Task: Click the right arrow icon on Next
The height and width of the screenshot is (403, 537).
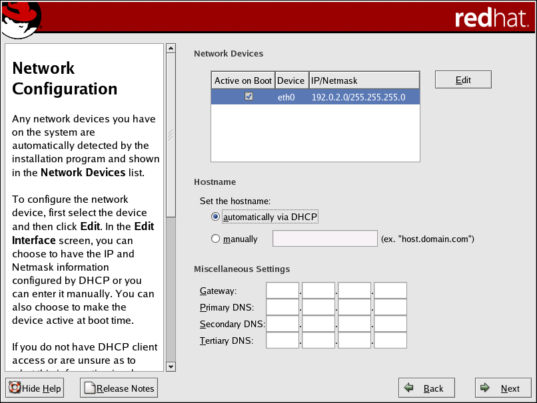Action: coord(486,388)
